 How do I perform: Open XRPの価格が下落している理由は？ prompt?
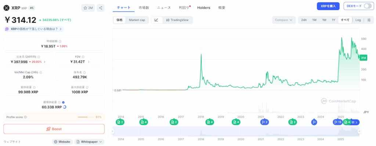[34, 29]
